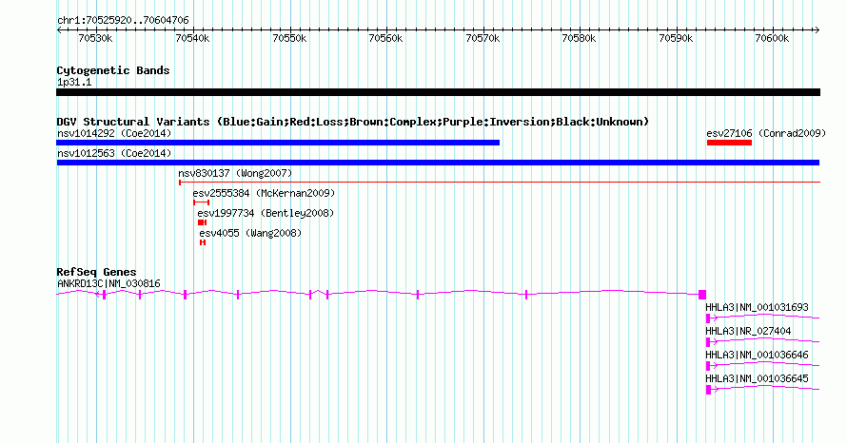Click the nsv1014292 (Coe2014) label
The image size is (847, 443).
click(x=114, y=133)
